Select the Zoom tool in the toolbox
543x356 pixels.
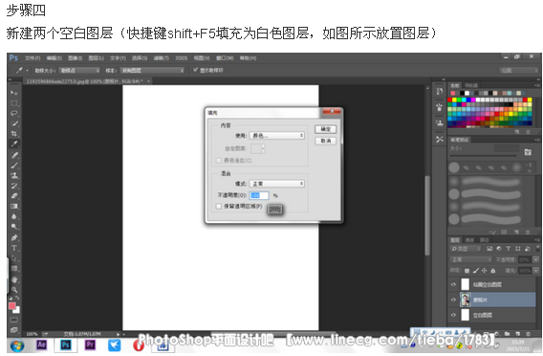pos(13,289)
